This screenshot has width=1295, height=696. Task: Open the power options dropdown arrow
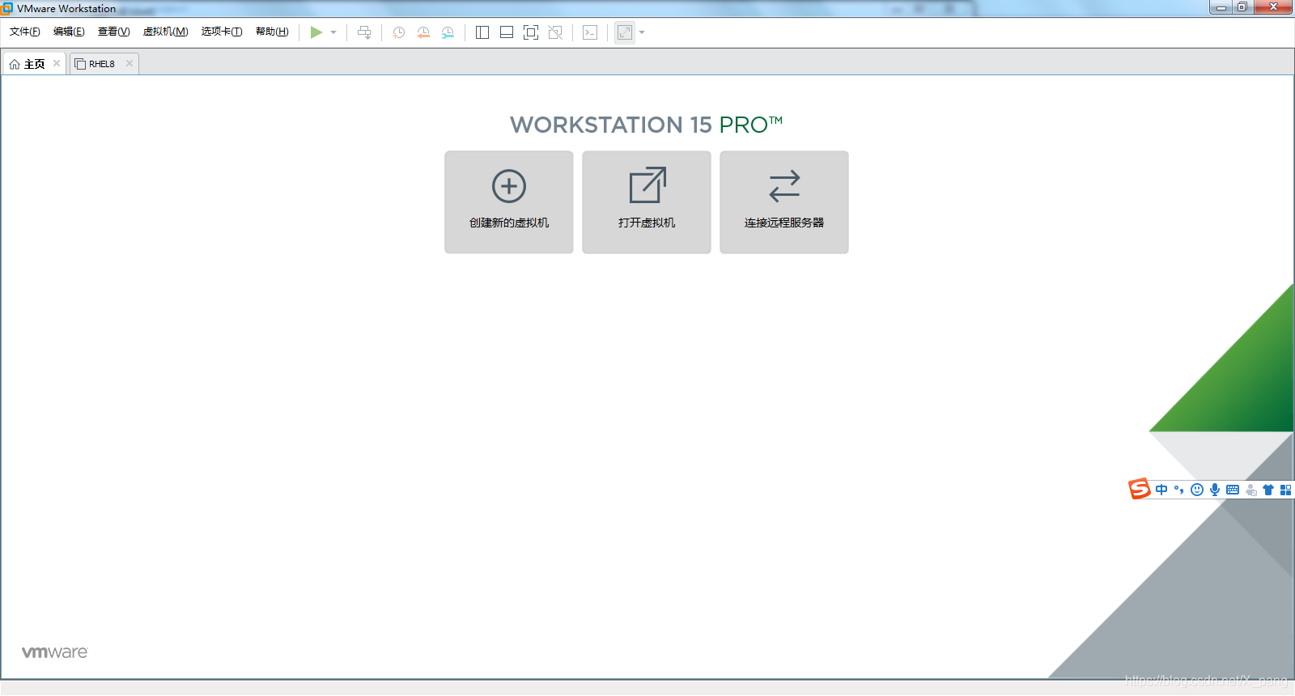coord(333,32)
